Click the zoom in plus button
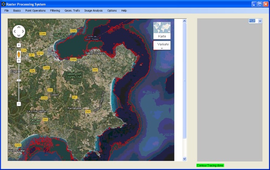 coord(19,61)
